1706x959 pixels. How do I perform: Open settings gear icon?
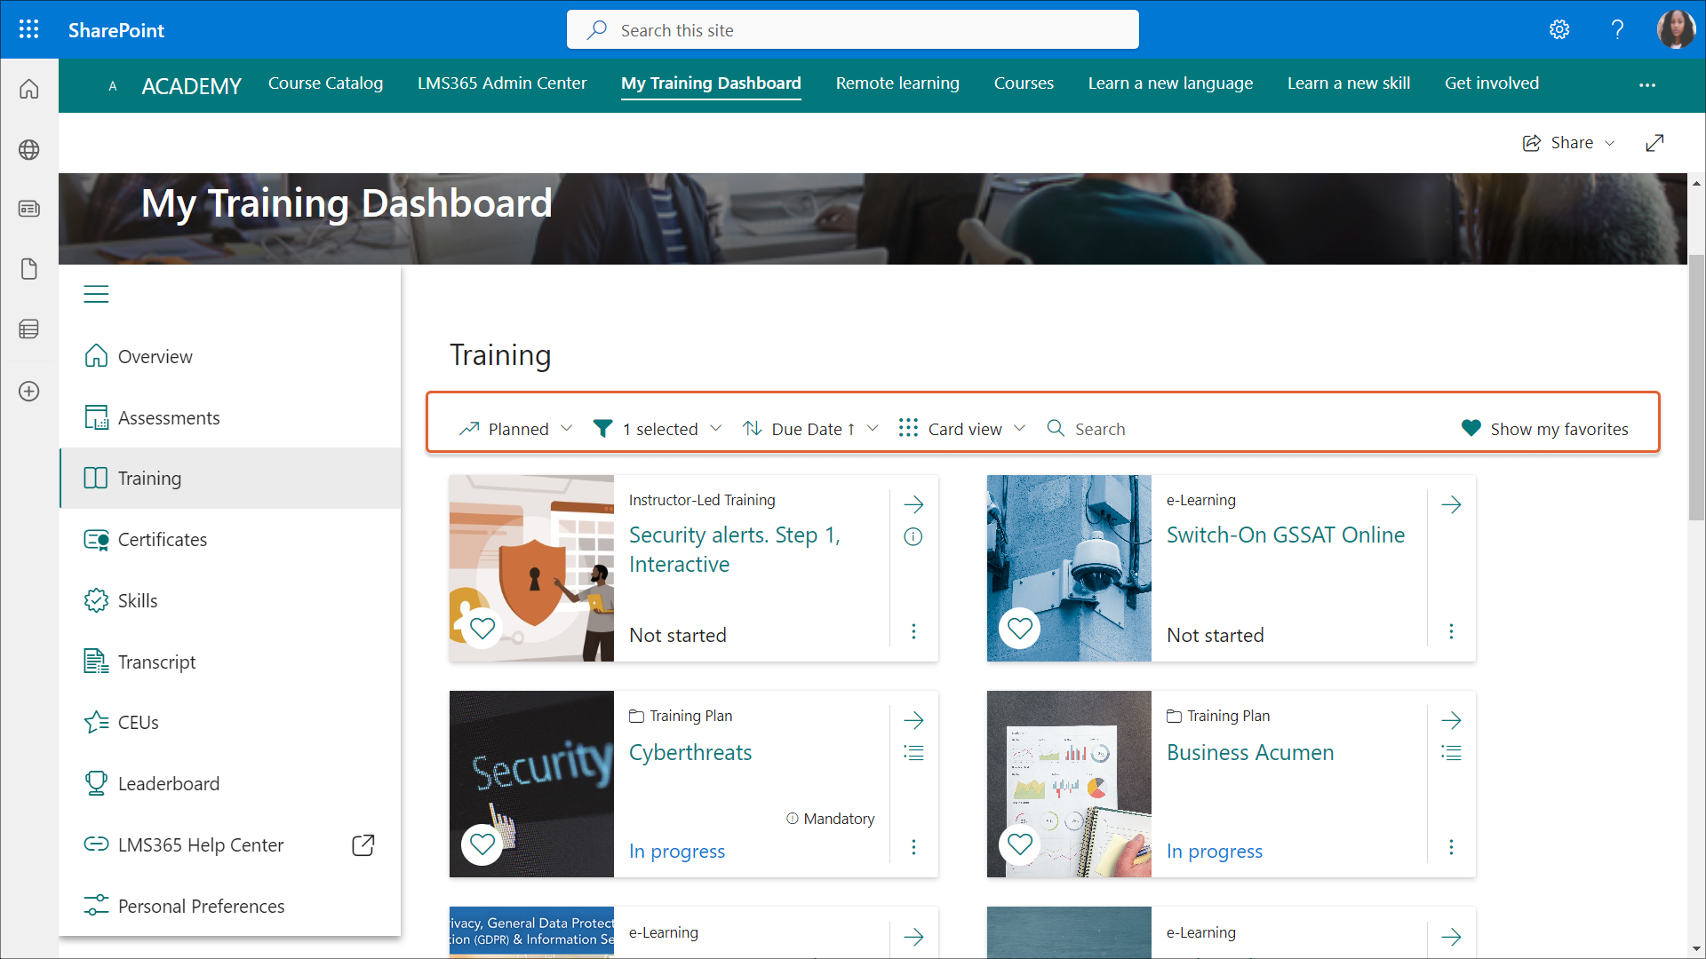tap(1559, 29)
